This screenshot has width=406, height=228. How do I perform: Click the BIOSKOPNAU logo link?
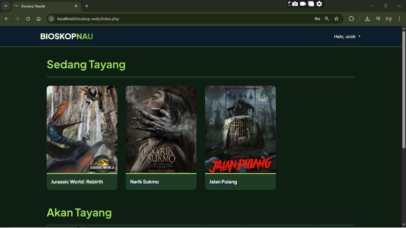pyautogui.click(x=67, y=37)
